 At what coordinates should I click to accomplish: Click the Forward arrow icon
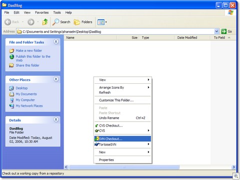(x=31, y=22)
